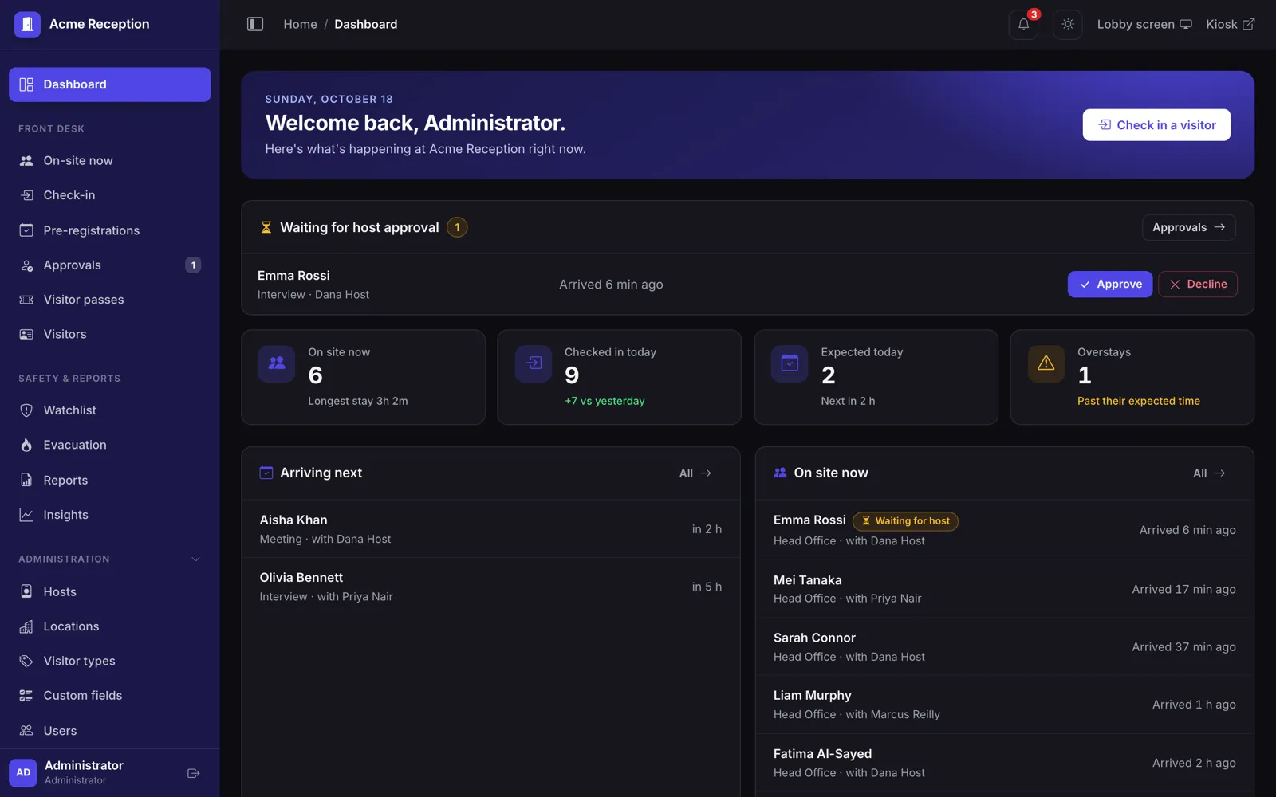
Task: Switch light/dark theme with sun icon
Action: tap(1068, 24)
